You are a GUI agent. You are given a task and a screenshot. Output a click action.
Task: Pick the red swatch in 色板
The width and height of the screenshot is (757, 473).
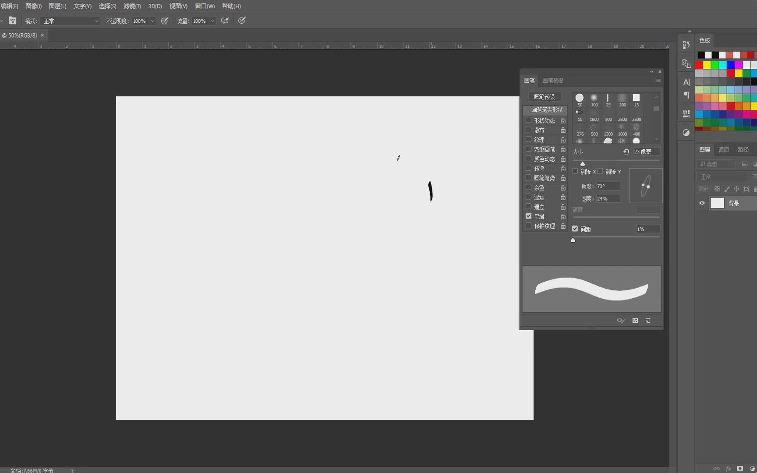point(699,65)
